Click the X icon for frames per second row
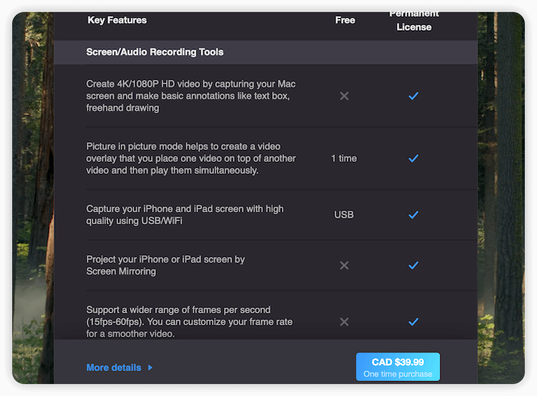This screenshot has width=537, height=396. [x=344, y=322]
